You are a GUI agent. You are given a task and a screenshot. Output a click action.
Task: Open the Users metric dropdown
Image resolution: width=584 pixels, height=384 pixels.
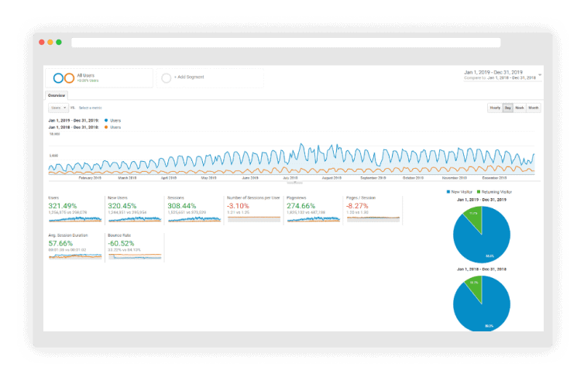tap(58, 108)
